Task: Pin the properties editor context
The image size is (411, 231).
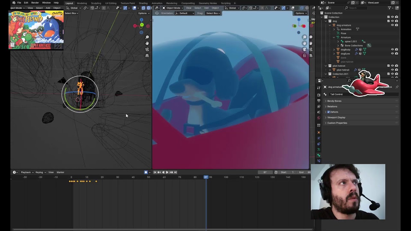Action: coord(397,87)
